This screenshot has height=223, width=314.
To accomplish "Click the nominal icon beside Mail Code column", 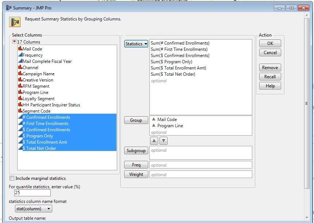I will point(20,49).
